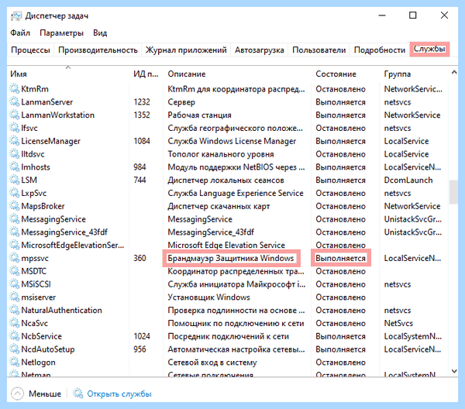The image size is (465, 409).
Task: Switch to the Процессы tab
Action: tap(30, 50)
